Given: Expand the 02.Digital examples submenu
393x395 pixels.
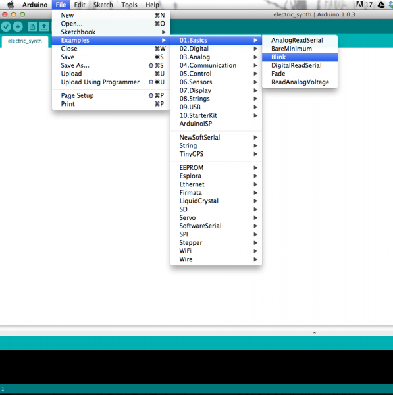Looking at the screenshot, I should coord(216,49).
